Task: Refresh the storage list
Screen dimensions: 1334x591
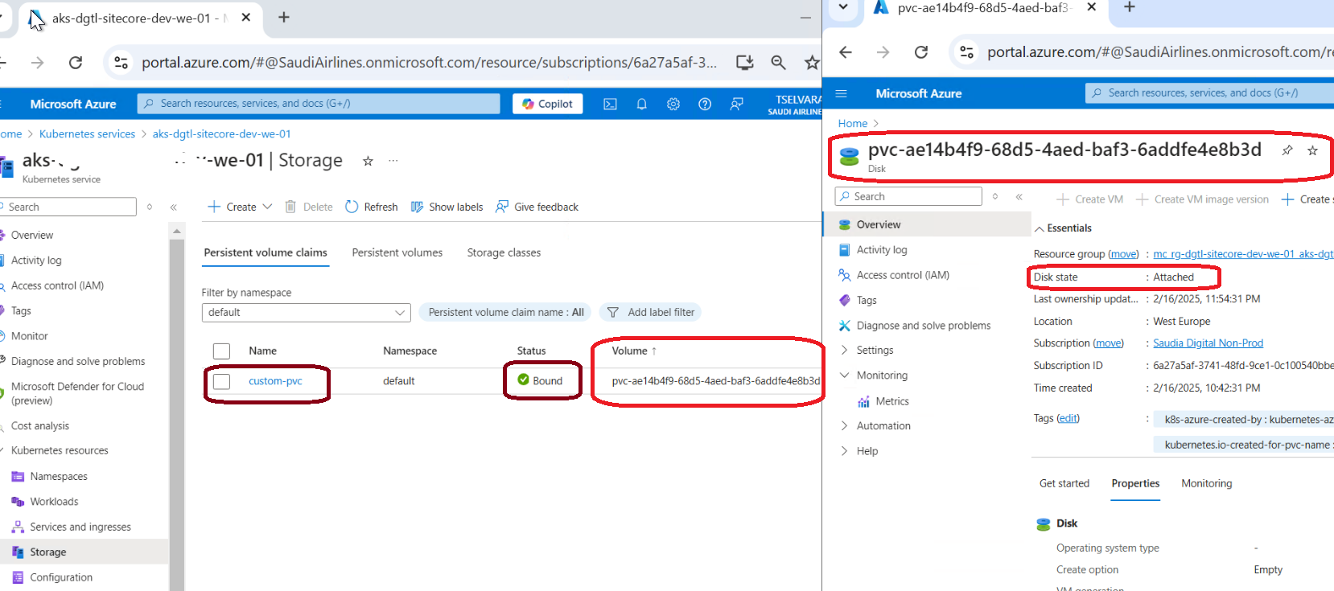Action: (x=372, y=207)
